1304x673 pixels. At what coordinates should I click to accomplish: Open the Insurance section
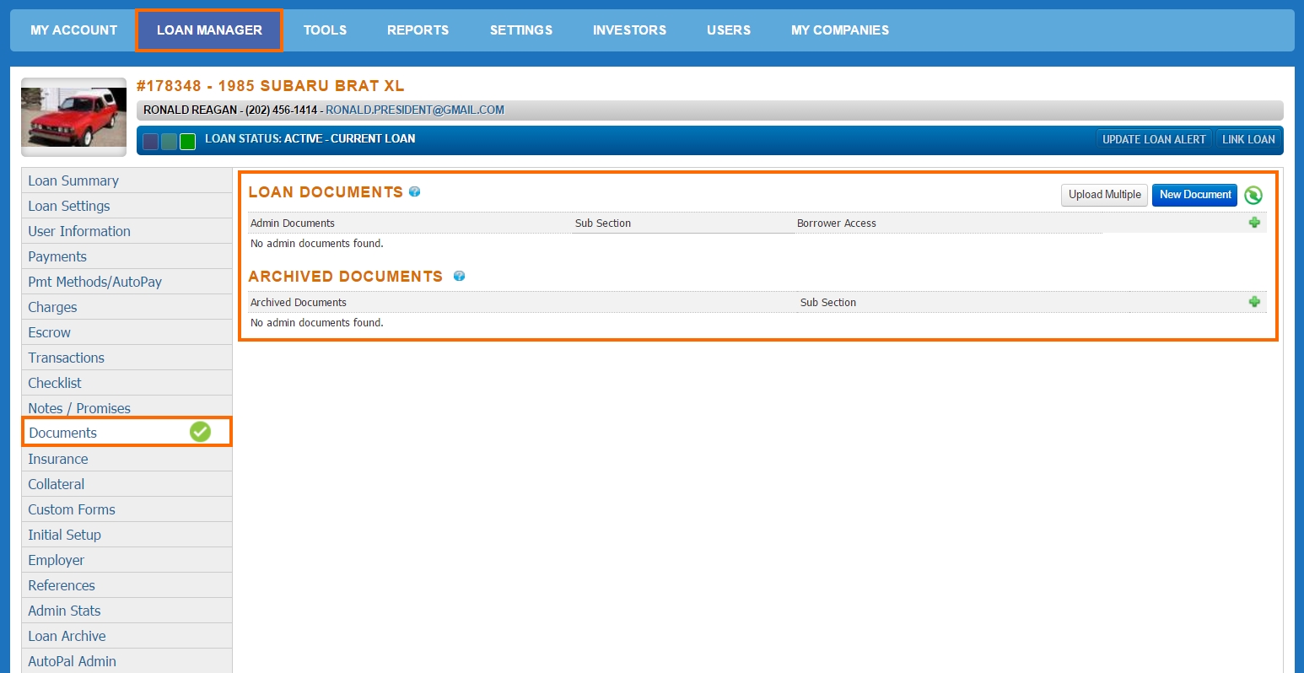[x=127, y=459]
